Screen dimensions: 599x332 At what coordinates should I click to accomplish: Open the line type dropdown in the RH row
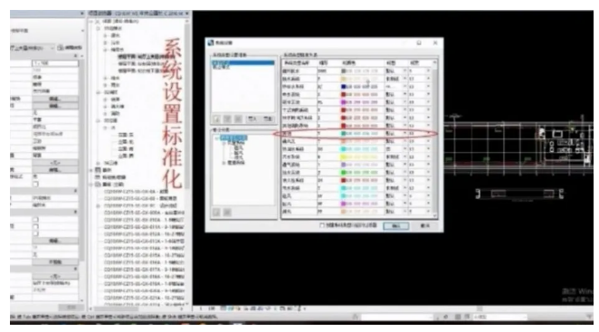tap(404, 149)
